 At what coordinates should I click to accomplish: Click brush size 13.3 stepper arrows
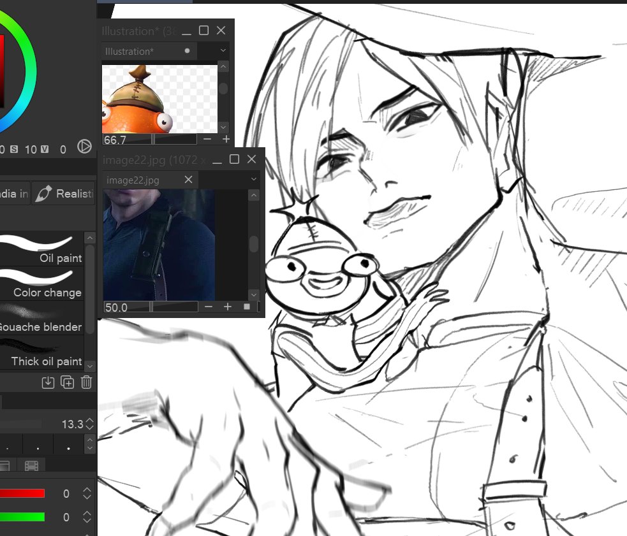[x=90, y=424]
